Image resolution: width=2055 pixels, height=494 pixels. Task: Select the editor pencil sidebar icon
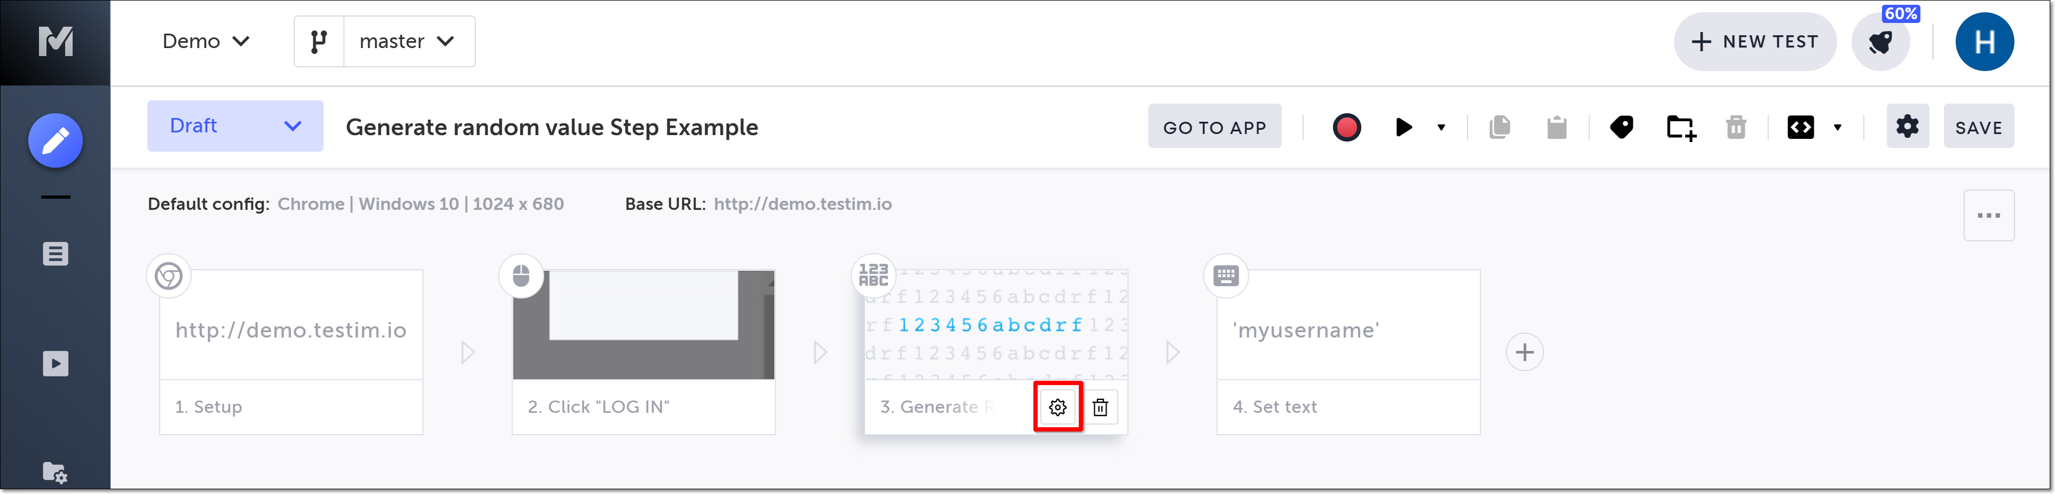point(55,141)
